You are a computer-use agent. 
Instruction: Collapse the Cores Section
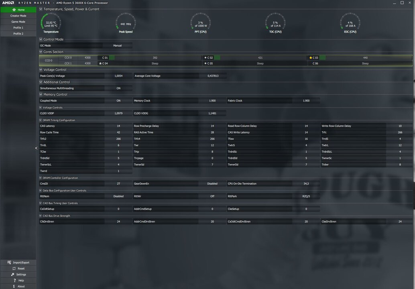coord(41,52)
